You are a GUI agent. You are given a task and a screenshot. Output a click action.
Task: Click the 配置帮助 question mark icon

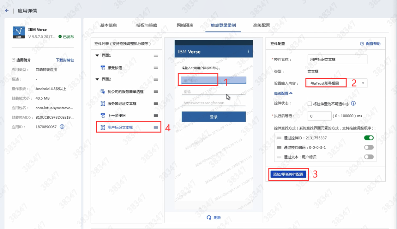tap(362, 44)
